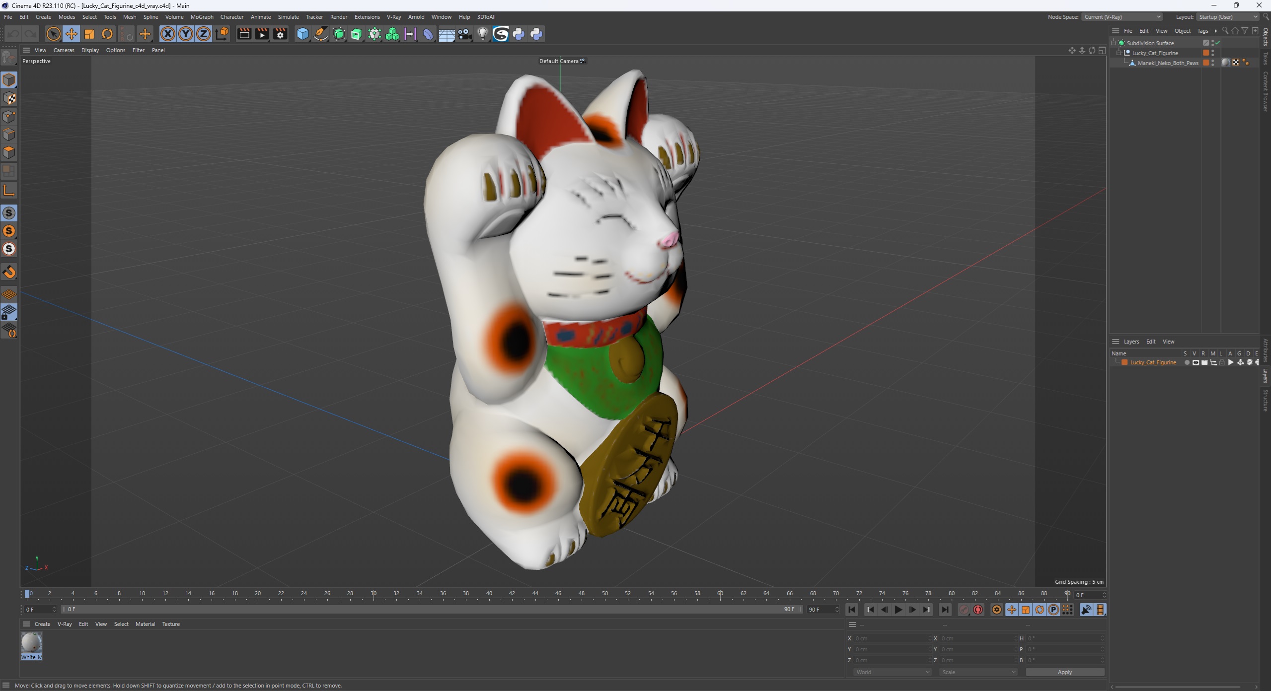Go to start of animation

tap(852, 610)
